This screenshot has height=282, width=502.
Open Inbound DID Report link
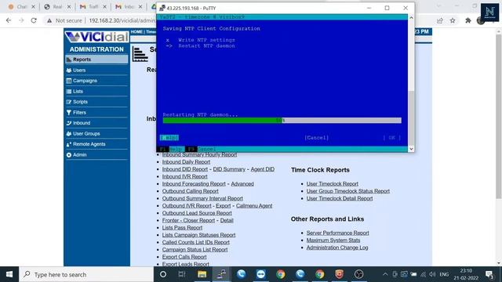tap(185, 169)
